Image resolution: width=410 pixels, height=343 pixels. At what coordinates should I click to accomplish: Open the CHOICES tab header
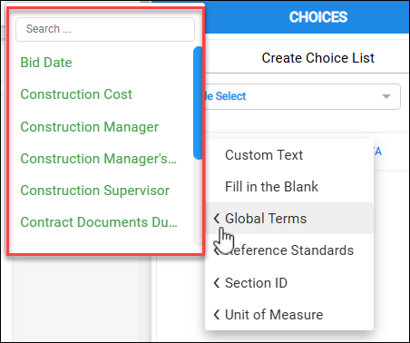point(318,17)
